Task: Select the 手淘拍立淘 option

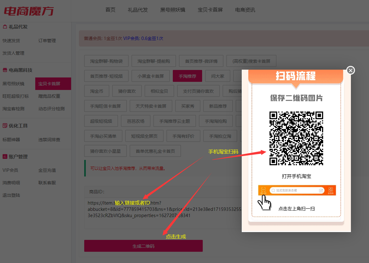Action: (x=220, y=136)
